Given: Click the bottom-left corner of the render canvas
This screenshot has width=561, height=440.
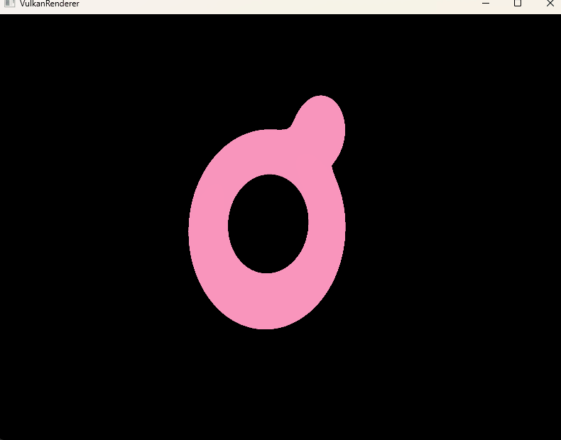Looking at the screenshot, I should (3, 436).
